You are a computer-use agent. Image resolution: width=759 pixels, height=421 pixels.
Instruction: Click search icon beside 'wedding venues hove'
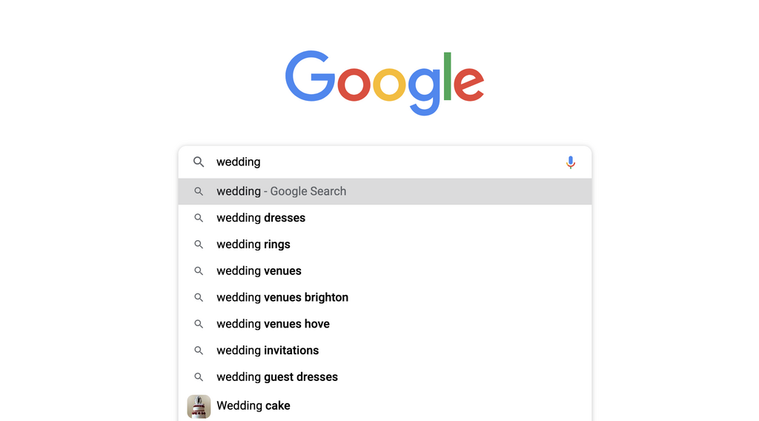click(199, 324)
